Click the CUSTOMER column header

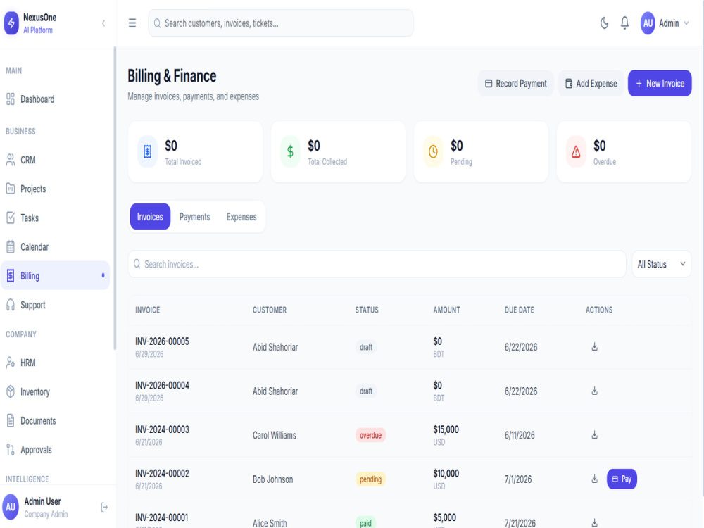[270, 310]
